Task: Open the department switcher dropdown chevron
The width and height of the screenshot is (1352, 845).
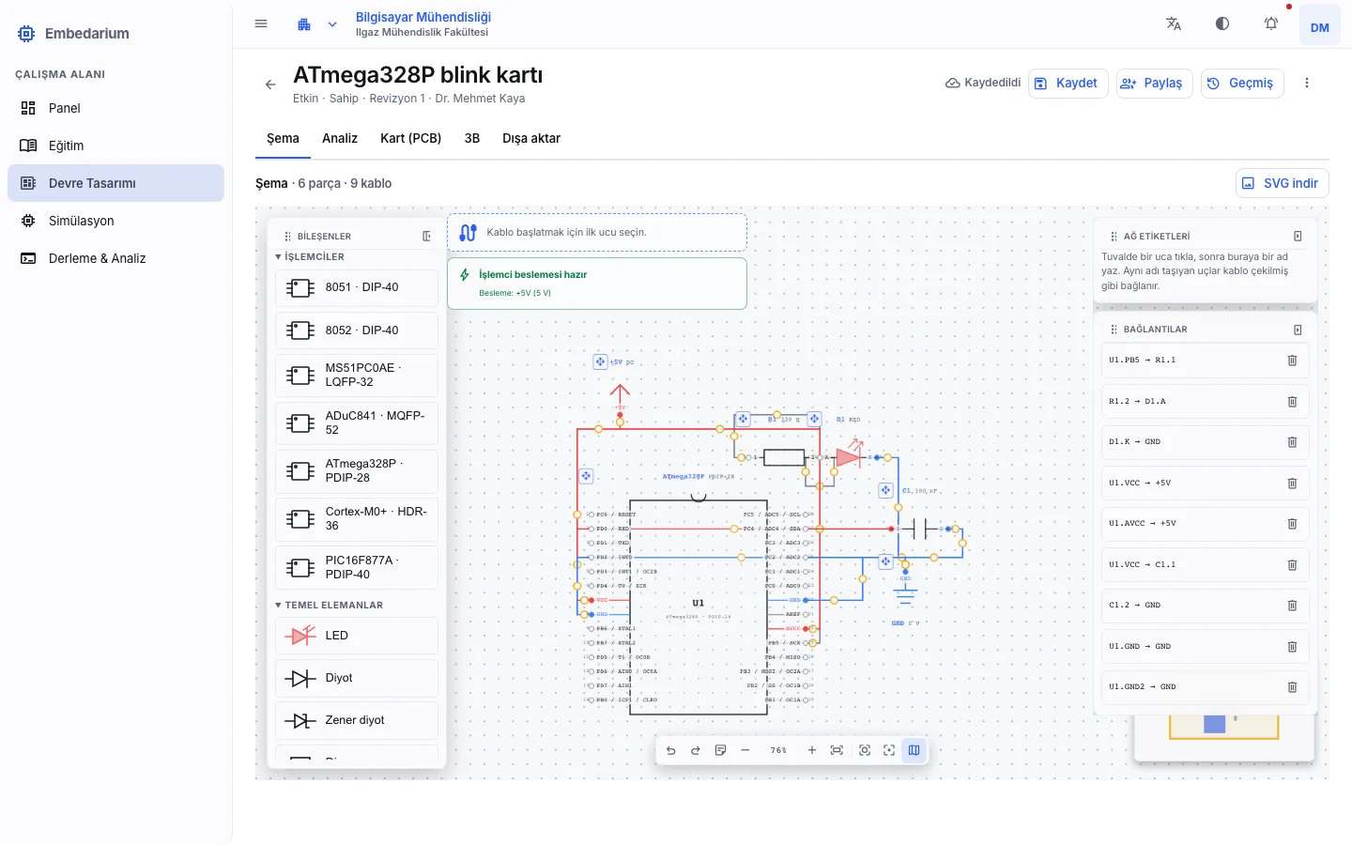Action: click(332, 24)
